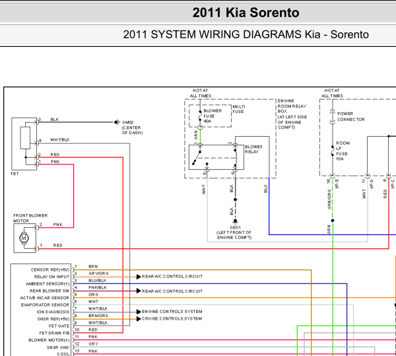Click 'POWER CONNECTOR' label
The image size is (396, 356).
pos(351,116)
